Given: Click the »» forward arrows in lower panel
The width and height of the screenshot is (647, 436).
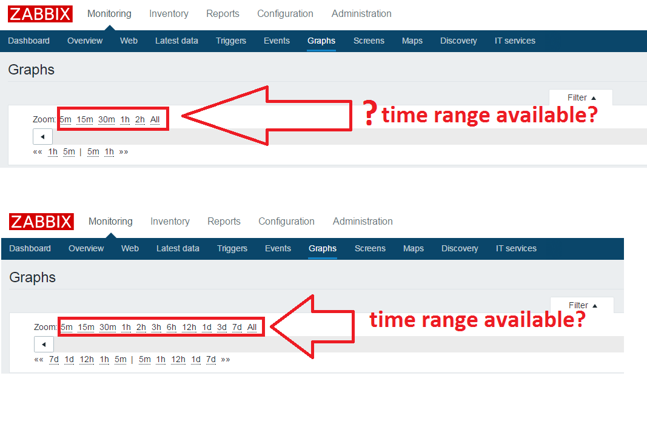Looking at the screenshot, I should (x=226, y=360).
